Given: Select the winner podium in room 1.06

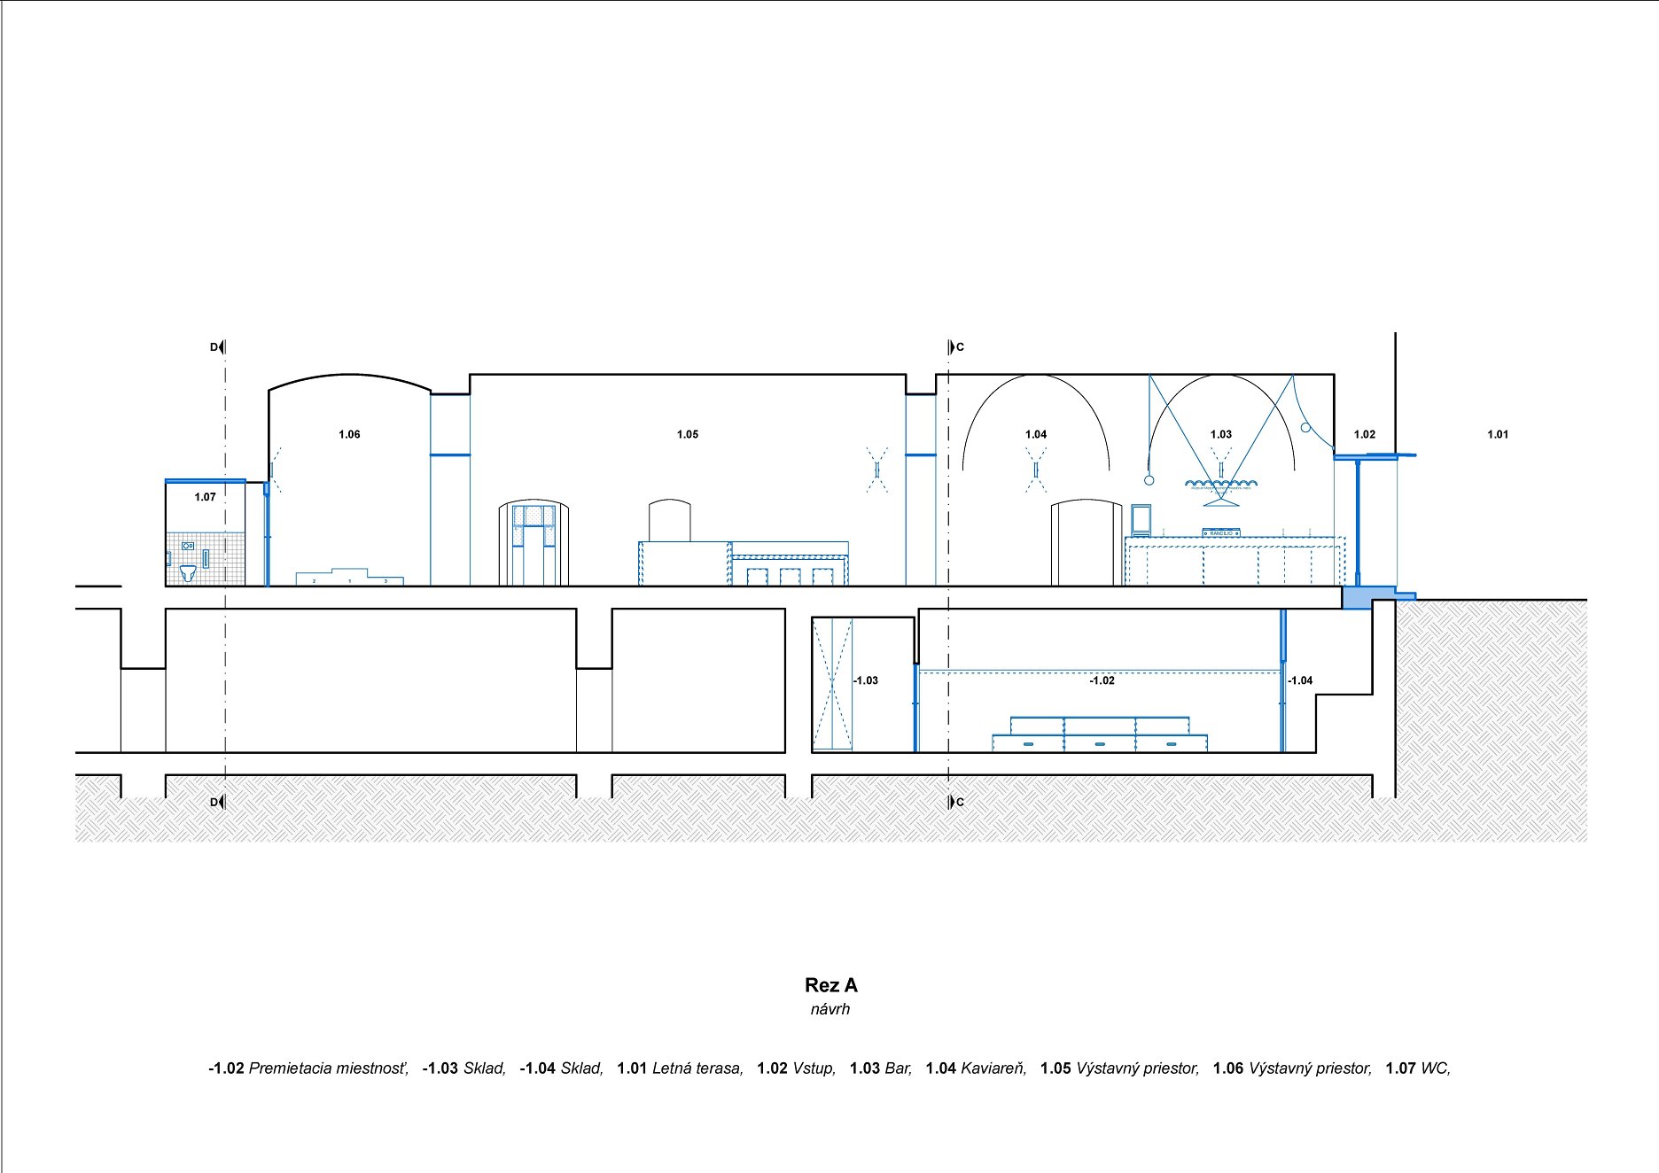Looking at the screenshot, I should pos(349,577).
